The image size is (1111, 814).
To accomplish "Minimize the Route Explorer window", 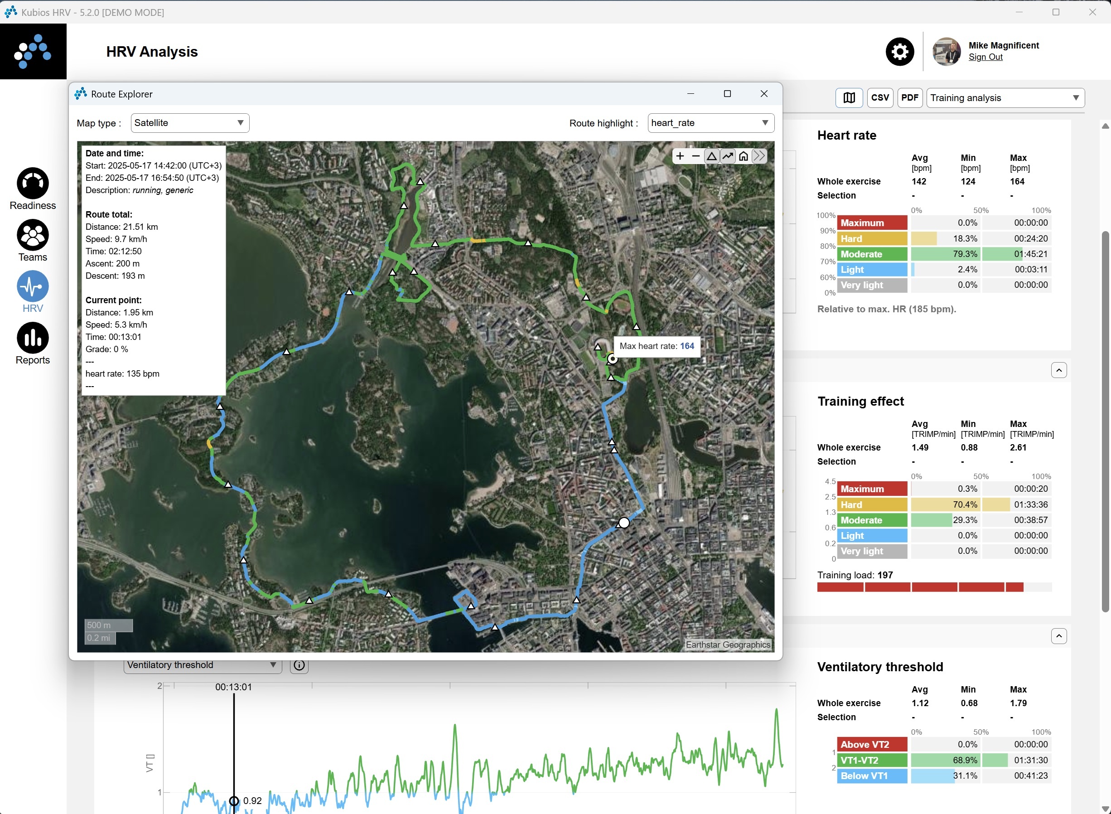I will coord(691,94).
